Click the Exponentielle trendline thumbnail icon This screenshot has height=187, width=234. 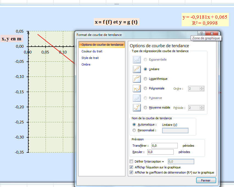(x=137, y=60)
